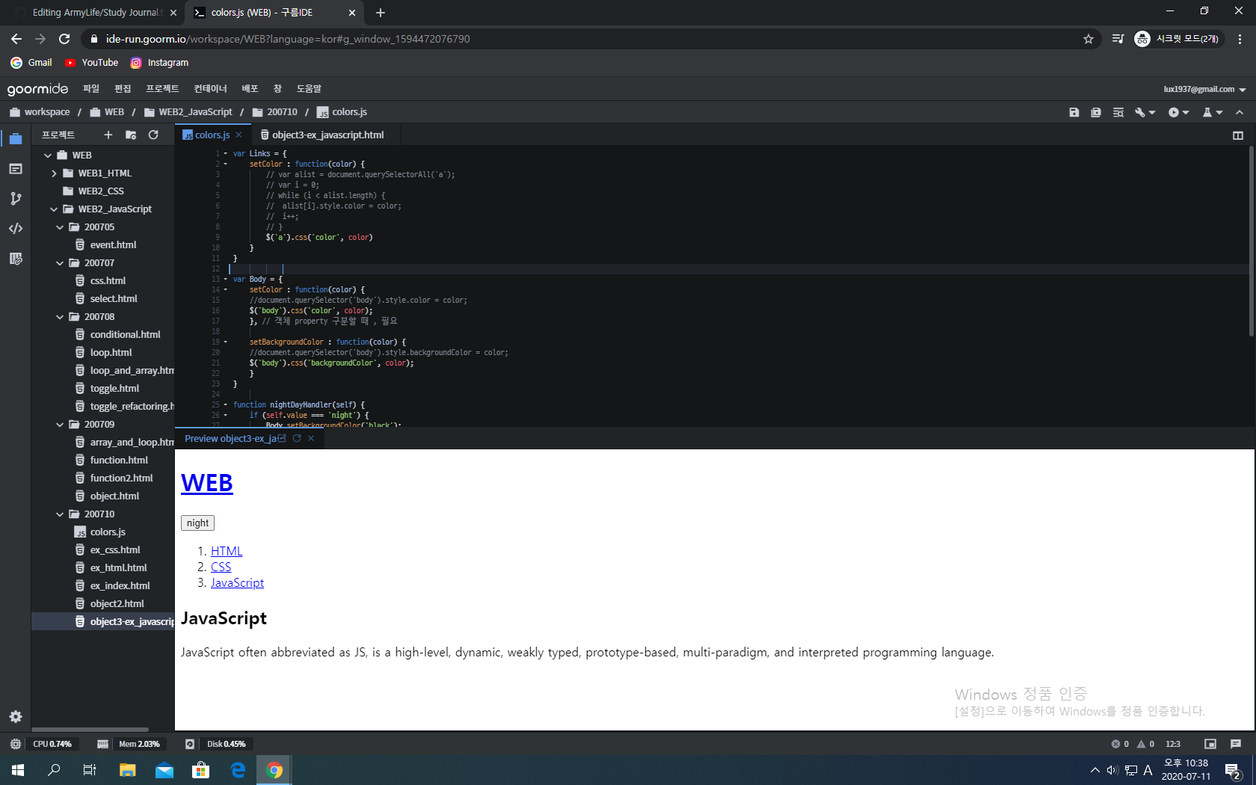Collapse the root WEB project folder

click(48, 156)
